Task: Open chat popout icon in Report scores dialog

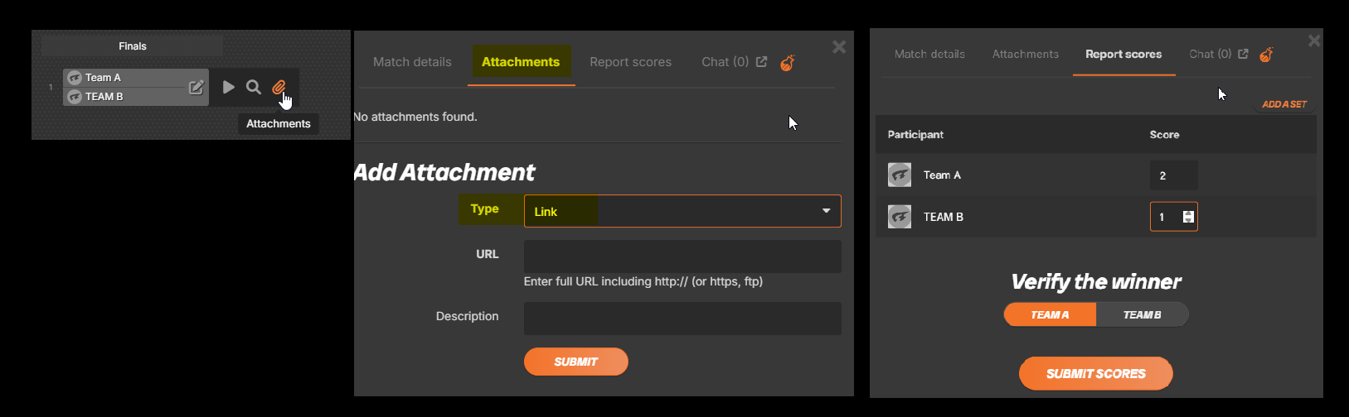Action: (x=1243, y=54)
